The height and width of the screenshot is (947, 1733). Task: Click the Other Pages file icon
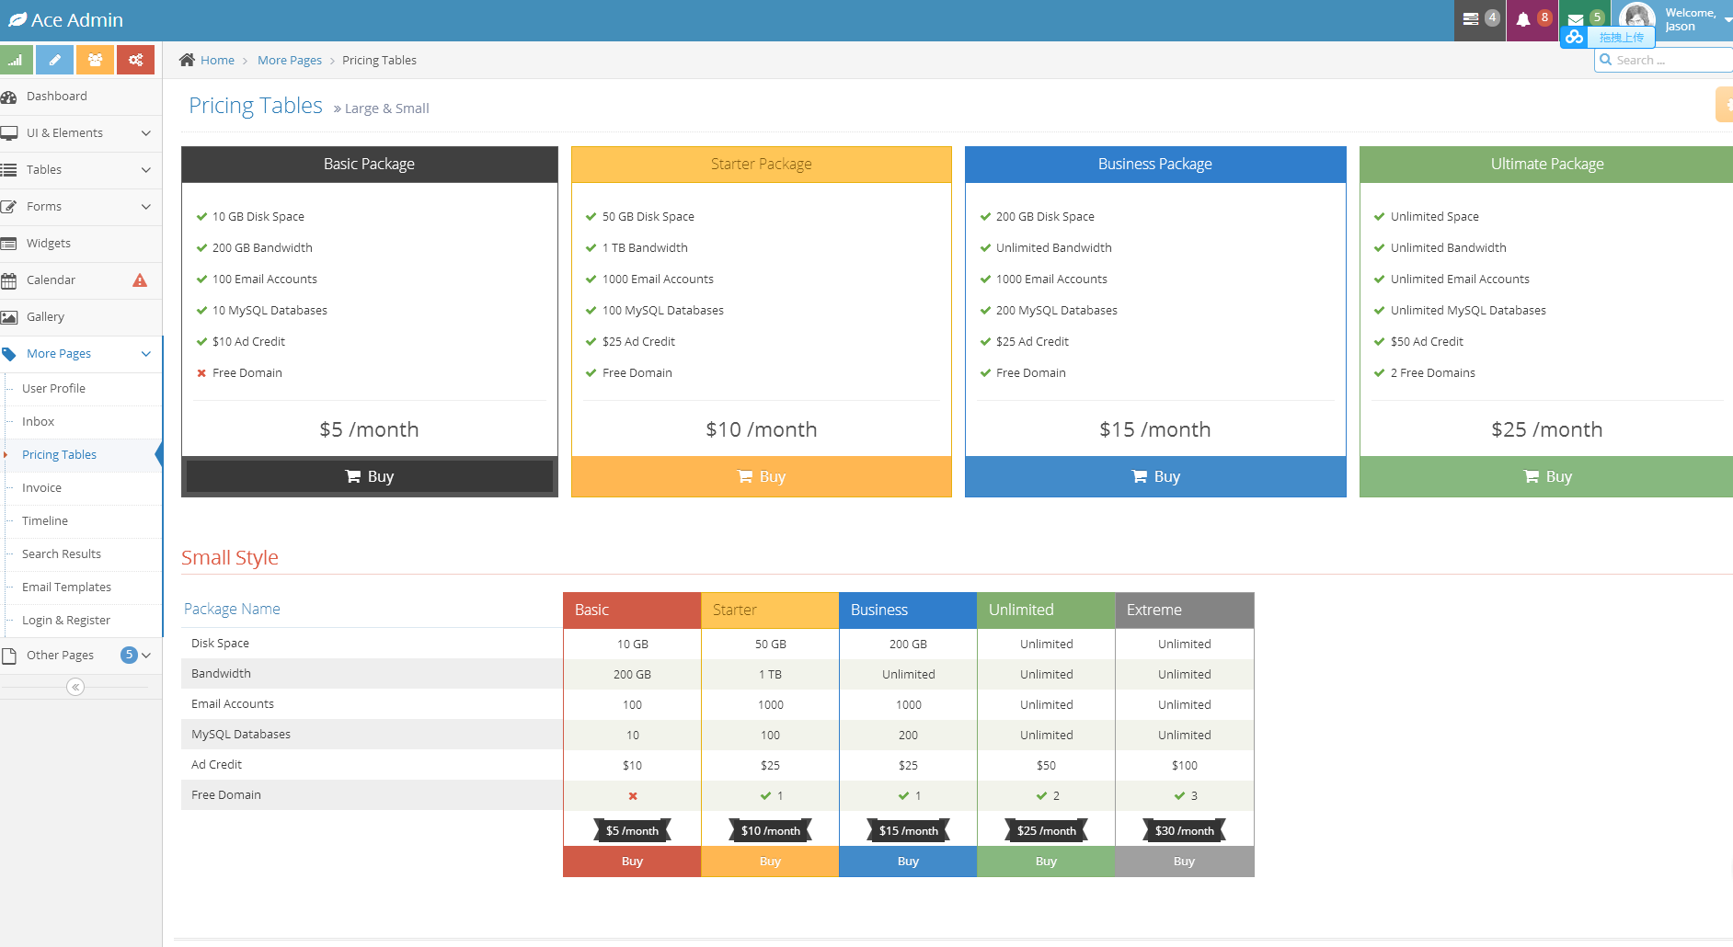point(9,656)
